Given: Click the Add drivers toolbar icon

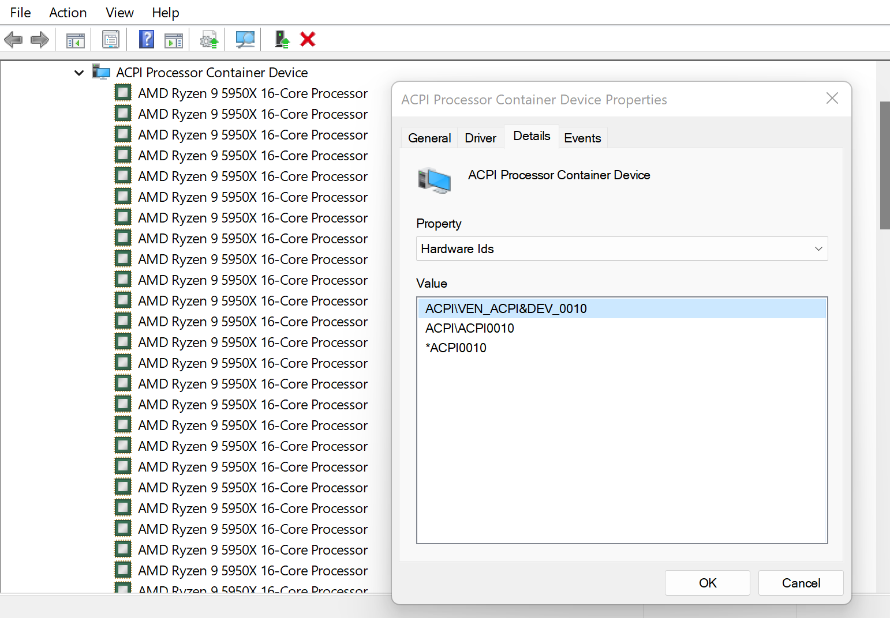Looking at the screenshot, I should point(282,39).
